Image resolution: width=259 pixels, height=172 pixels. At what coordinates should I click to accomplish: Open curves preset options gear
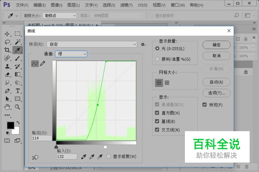tap(143, 44)
